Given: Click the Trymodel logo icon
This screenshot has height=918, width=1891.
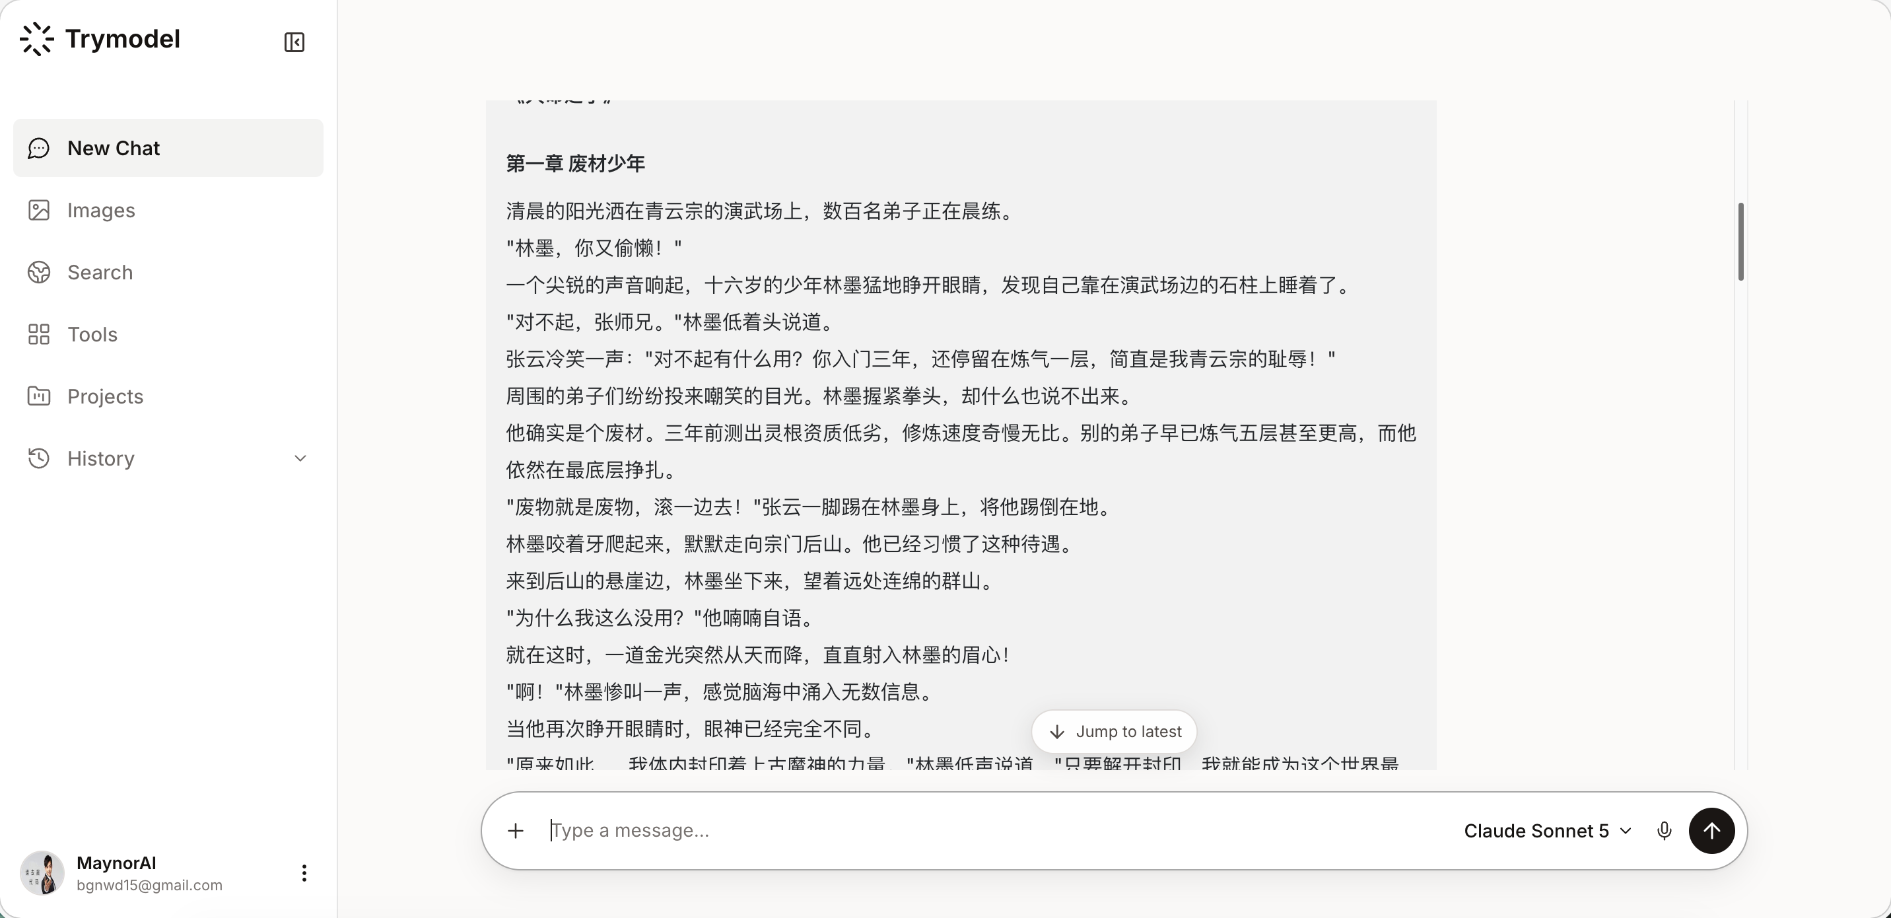Looking at the screenshot, I should pyautogui.click(x=37, y=39).
